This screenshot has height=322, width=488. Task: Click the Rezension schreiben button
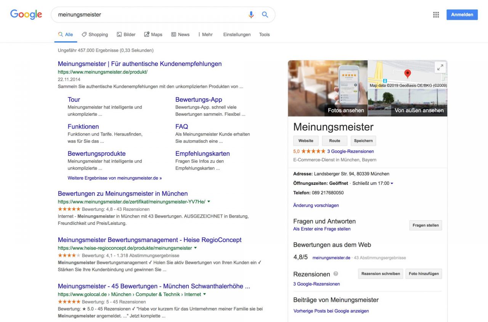(380, 274)
